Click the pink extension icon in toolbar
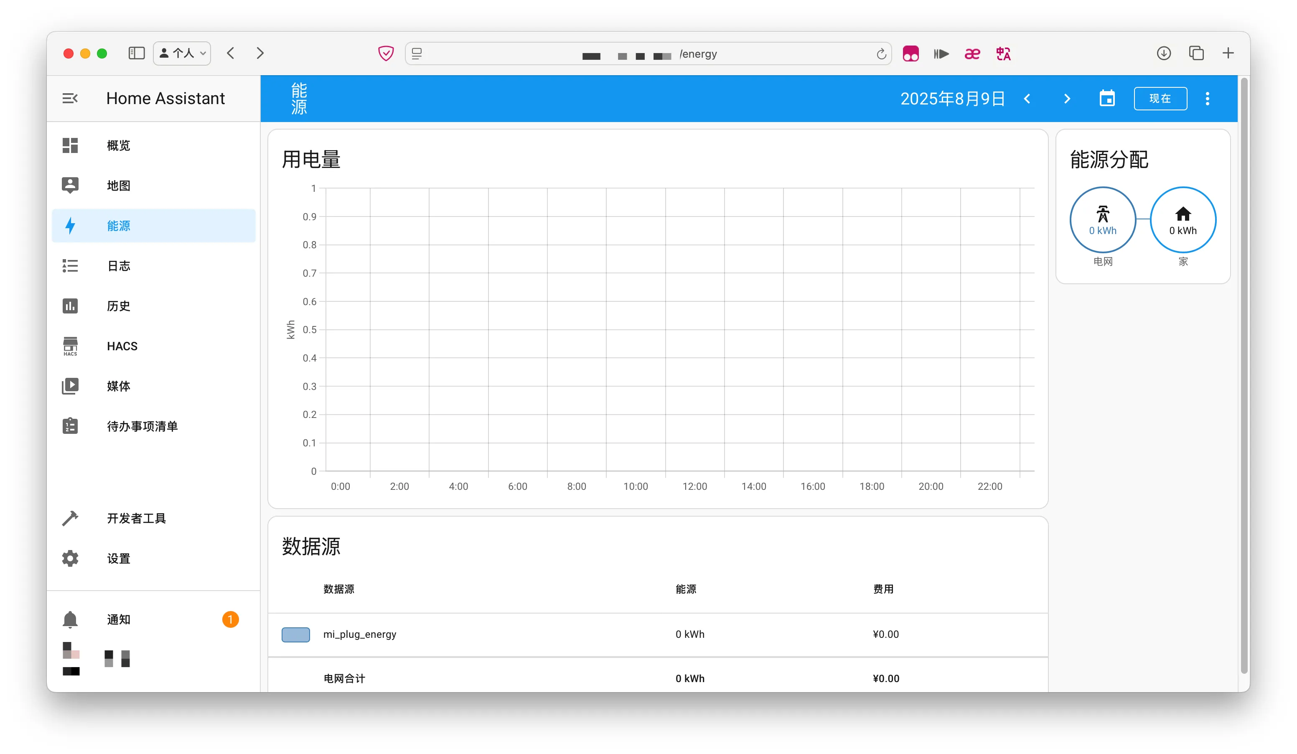The height and width of the screenshot is (754, 1297). pyautogui.click(x=910, y=53)
